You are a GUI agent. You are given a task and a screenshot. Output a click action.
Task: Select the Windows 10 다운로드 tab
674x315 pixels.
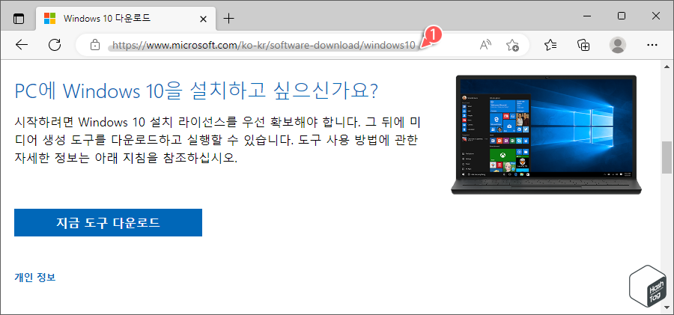click(126, 19)
